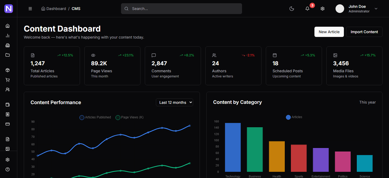Screen dimensions: 389x178
Task: Open the package box sidebar icon
Action: click(8, 70)
